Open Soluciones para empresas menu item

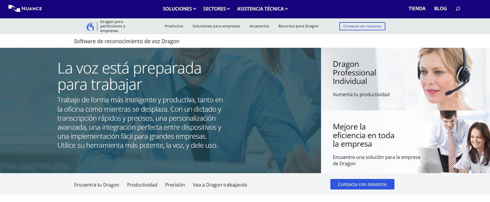click(216, 26)
